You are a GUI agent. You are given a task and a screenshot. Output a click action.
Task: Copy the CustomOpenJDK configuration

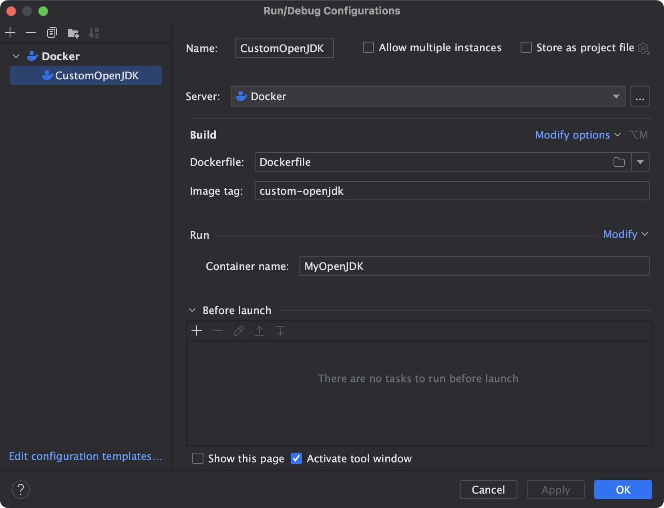tap(52, 32)
